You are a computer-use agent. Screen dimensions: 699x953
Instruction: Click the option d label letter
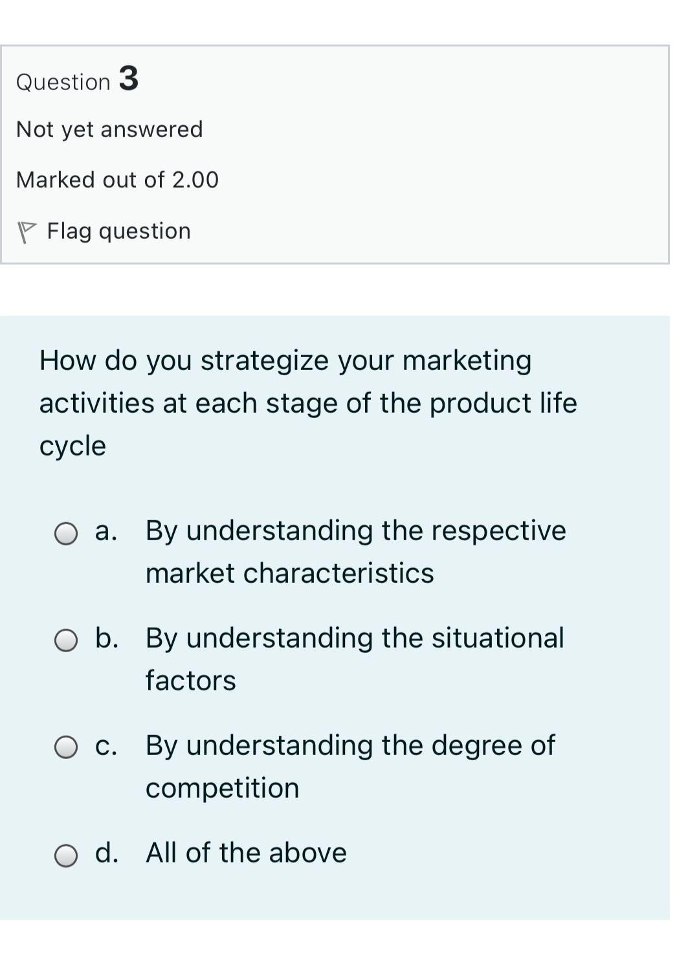pyautogui.click(x=108, y=853)
